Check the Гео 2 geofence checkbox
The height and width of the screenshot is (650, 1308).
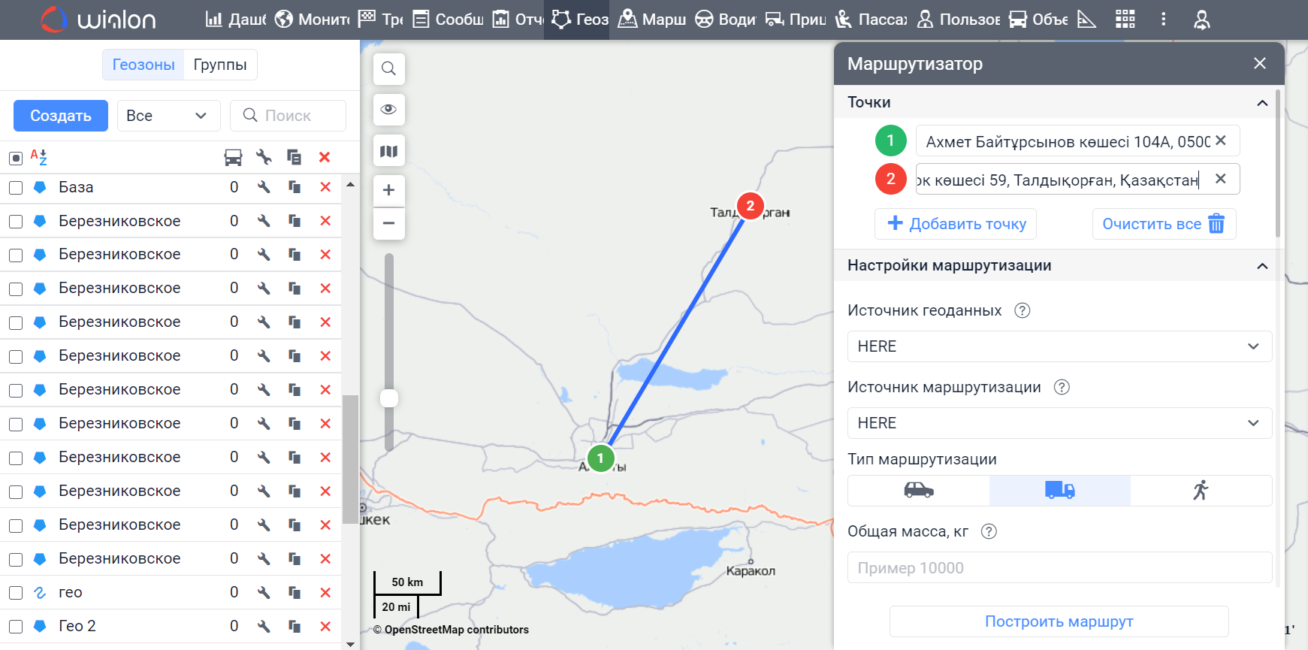[16, 627]
